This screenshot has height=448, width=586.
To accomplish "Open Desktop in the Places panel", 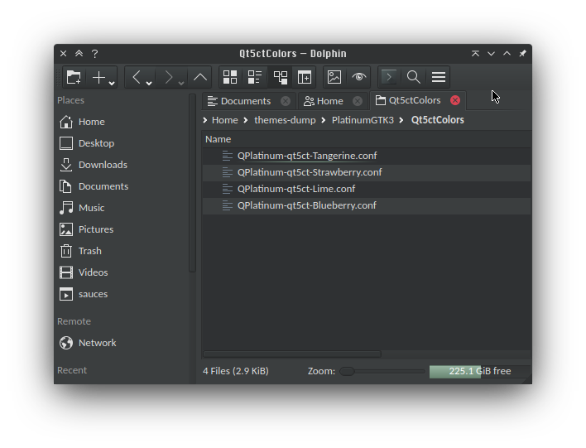I will tap(122, 143).
